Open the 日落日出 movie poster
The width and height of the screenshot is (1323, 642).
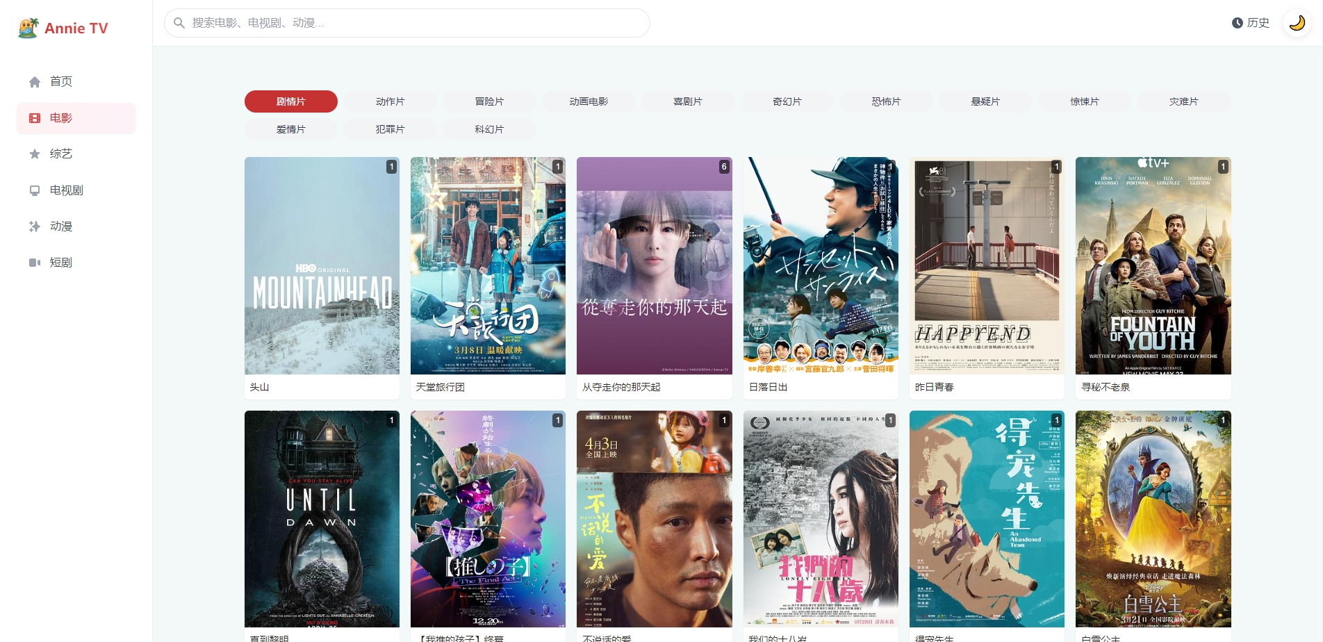tap(821, 266)
